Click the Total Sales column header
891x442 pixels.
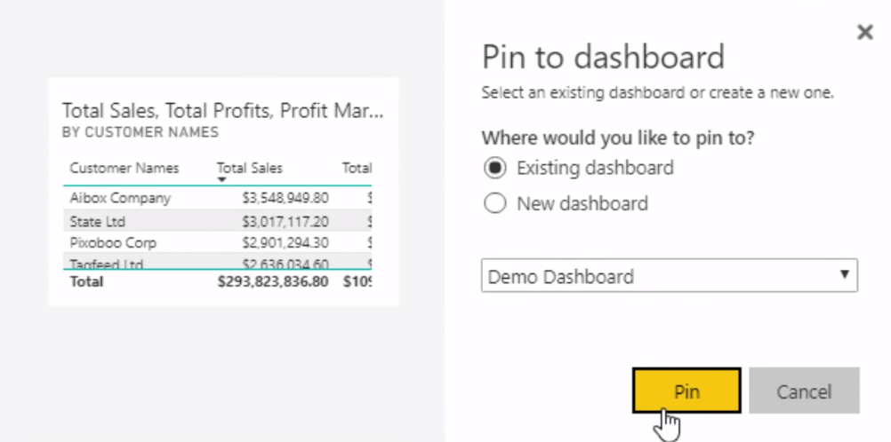coord(250,168)
